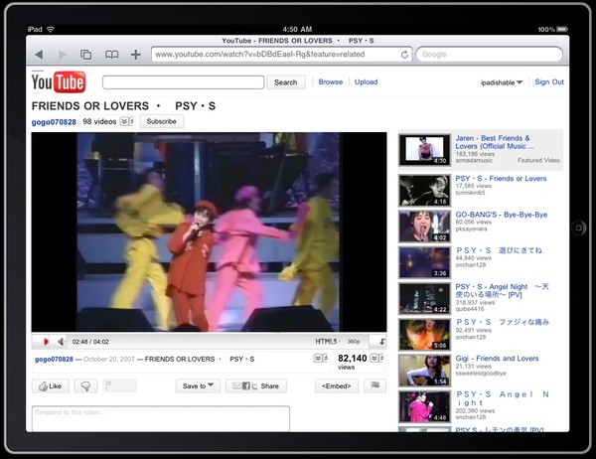Open the Browse link
This screenshot has width=596, height=459.
pyautogui.click(x=331, y=82)
